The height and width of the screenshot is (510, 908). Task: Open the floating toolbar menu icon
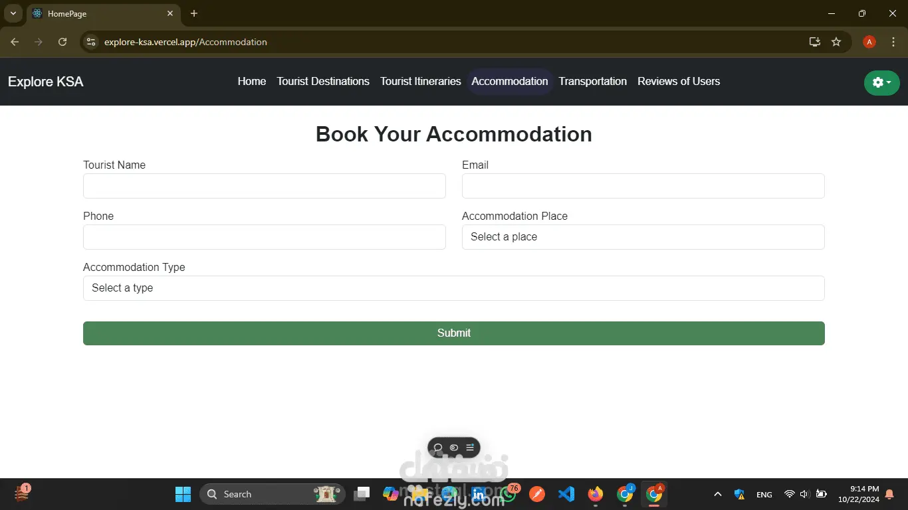470,448
